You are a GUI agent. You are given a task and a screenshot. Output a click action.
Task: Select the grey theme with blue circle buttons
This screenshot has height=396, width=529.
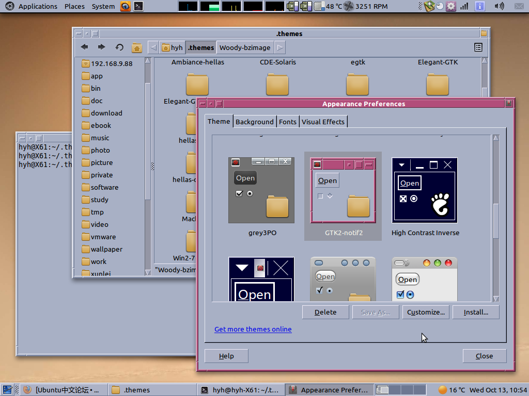[x=343, y=279]
